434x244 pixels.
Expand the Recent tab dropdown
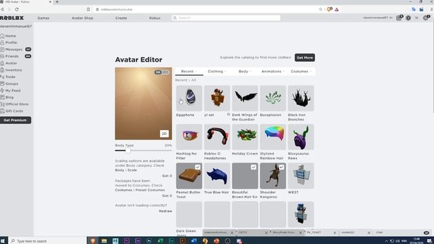click(x=189, y=71)
